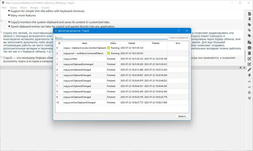This screenshot has height=151, width=253.
Task: Click green status swatch of runMenuCommandFilters process
Action: tap(108, 53)
